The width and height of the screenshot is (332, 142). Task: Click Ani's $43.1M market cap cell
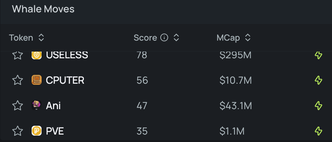point(236,106)
